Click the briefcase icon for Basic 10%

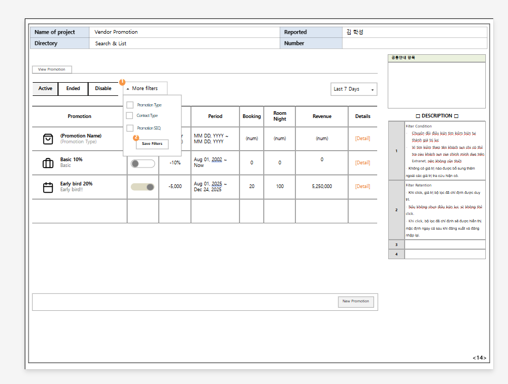click(48, 163)
